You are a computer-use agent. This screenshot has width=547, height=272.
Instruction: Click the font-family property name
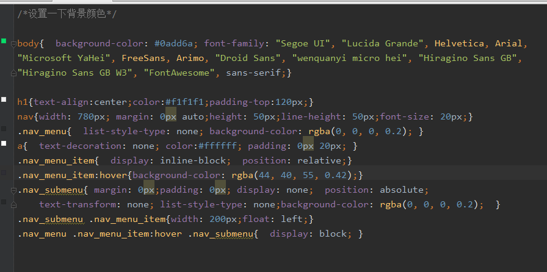(x=234, y=43)
